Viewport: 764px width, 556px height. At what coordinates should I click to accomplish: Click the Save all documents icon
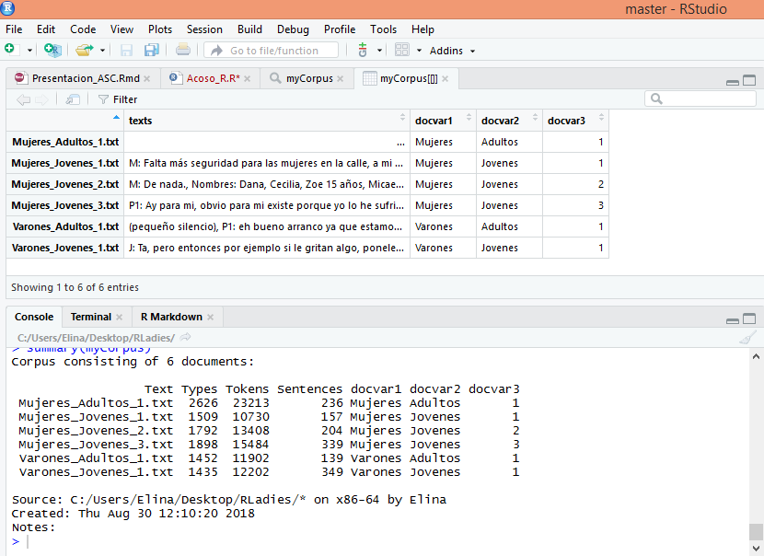[x=152, y=50]
